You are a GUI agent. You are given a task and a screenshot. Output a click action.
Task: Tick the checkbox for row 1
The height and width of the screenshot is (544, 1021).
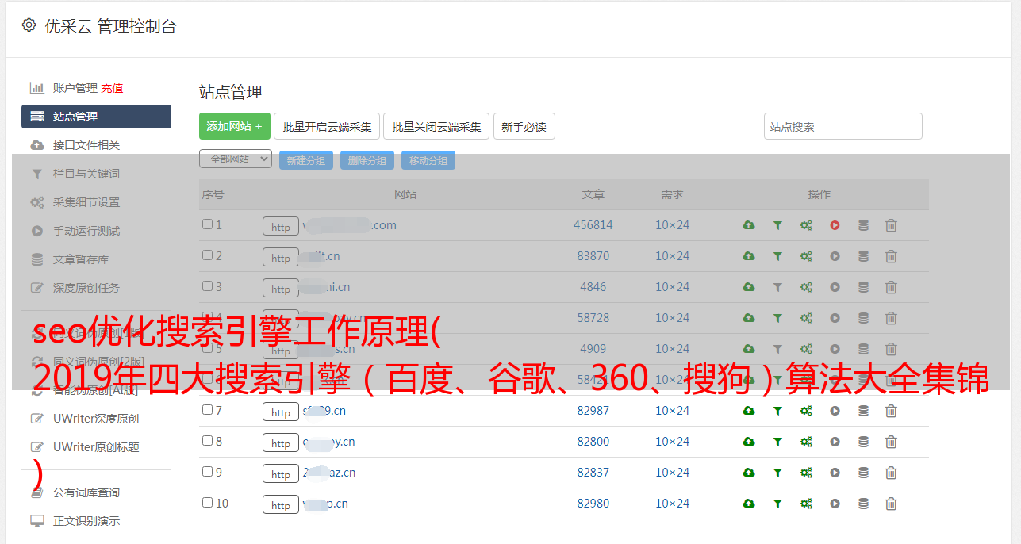[207, 224]
